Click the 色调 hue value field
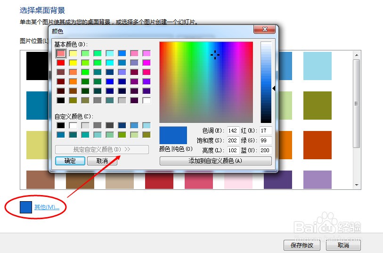383x253 pixels. 233,131
